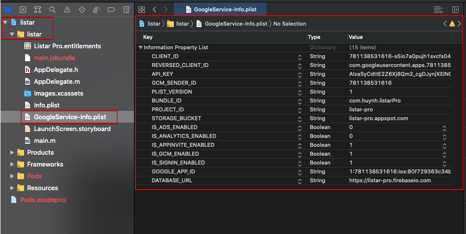Image resolution: width=466 pixels, height=234 pixels.
Task: Toggle IS_GCM_ENABLED value stepper
Action: [444, 155]
